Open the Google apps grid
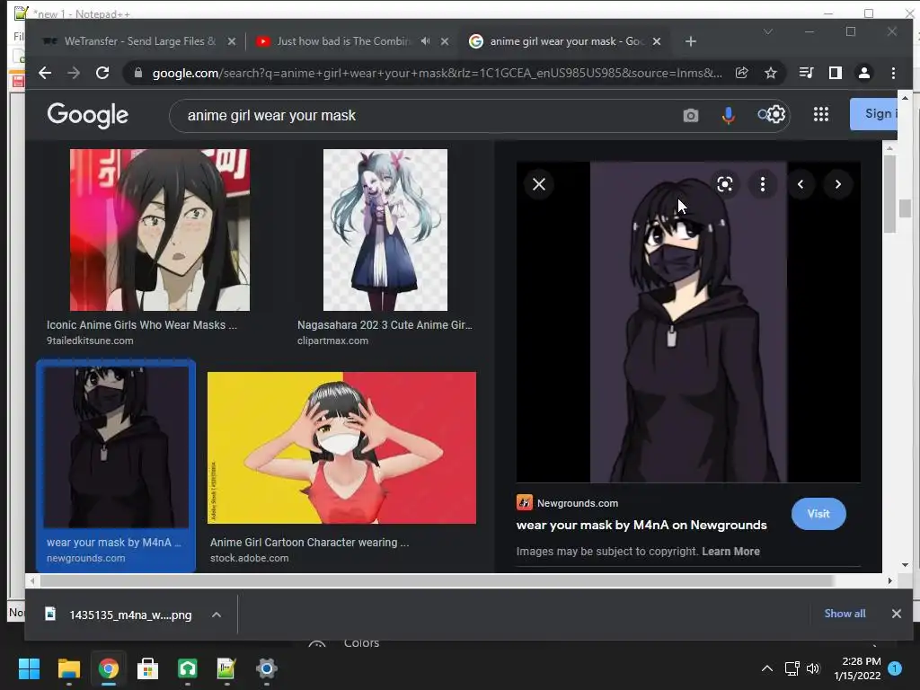 (x=821, y=114)
